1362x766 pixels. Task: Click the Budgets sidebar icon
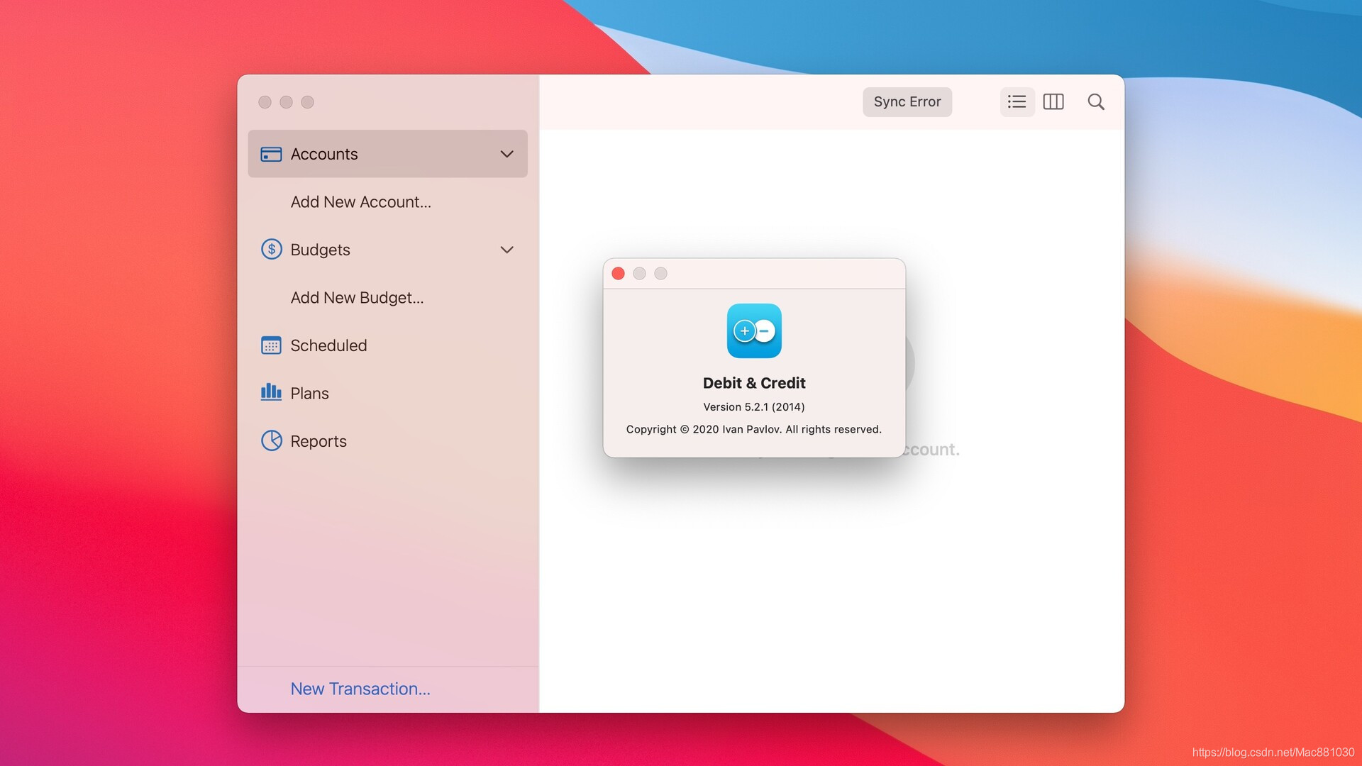coord(270,250)
